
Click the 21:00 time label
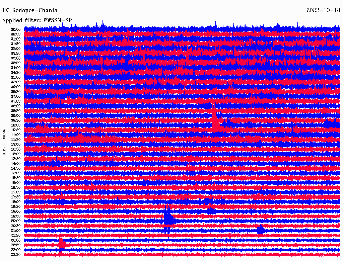(x=16, y=231)
